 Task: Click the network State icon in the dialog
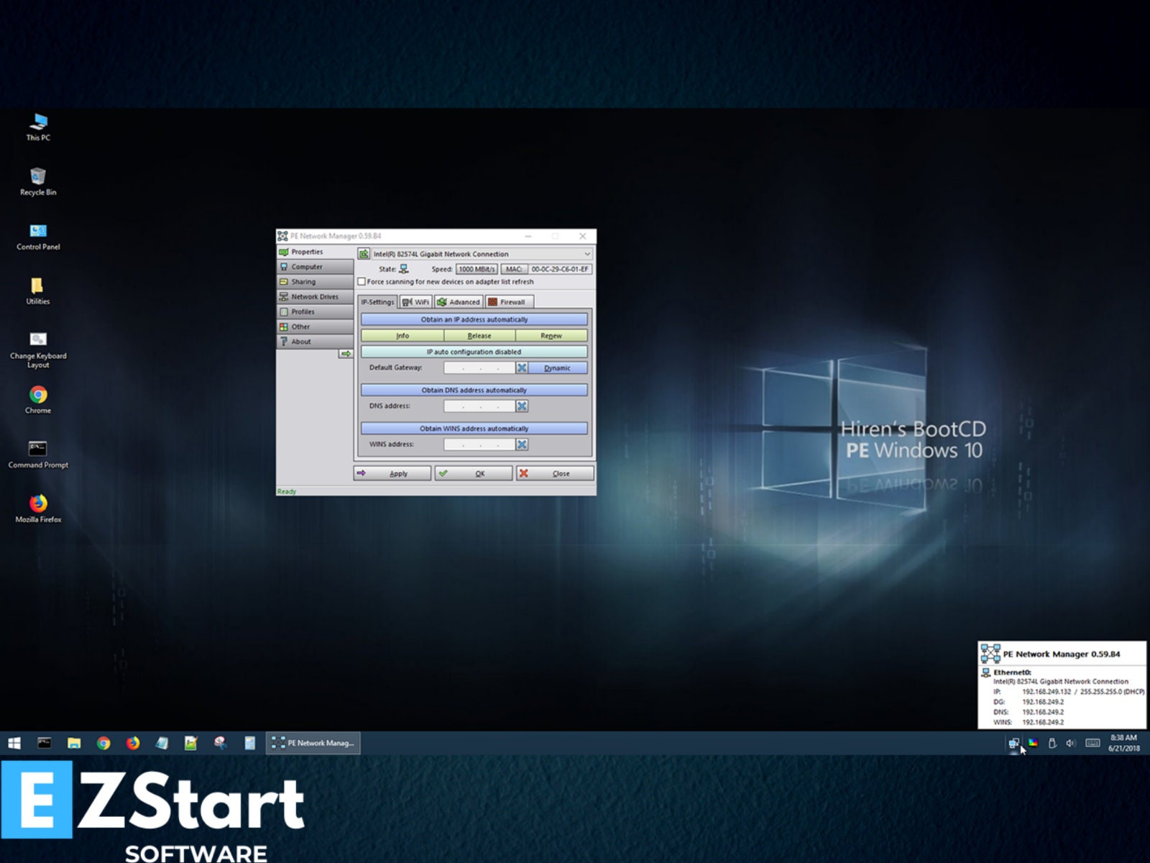[404, 270]
